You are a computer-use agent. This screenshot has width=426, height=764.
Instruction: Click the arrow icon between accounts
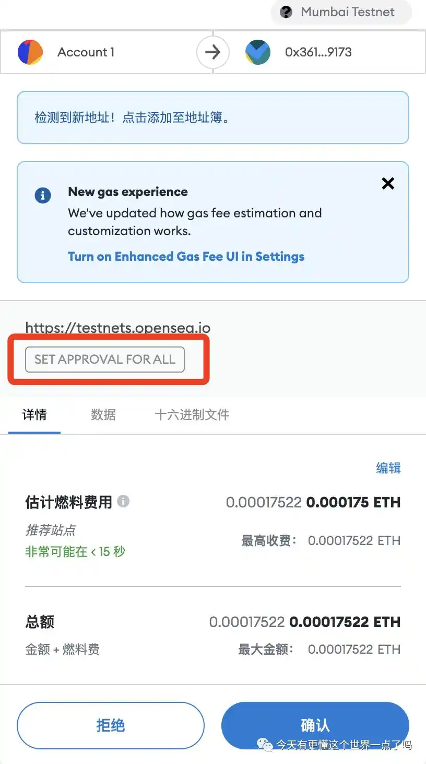212,52
